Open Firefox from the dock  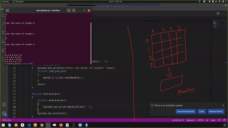pyautogui.click(x=61, y=125)
